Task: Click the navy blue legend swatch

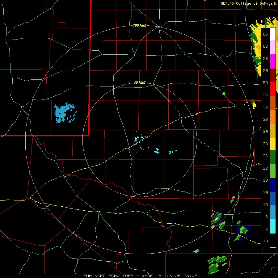Action: coord(273,185)
